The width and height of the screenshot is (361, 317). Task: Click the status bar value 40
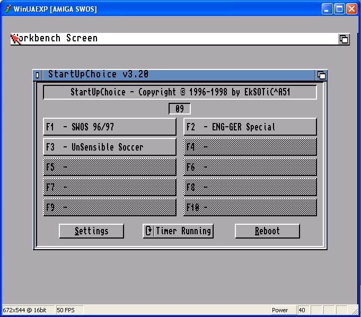[x=302, y=310]
